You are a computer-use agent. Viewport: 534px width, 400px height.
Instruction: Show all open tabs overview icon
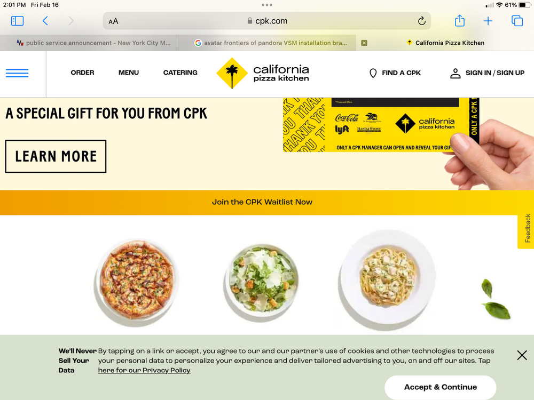[x=517, y=21]
